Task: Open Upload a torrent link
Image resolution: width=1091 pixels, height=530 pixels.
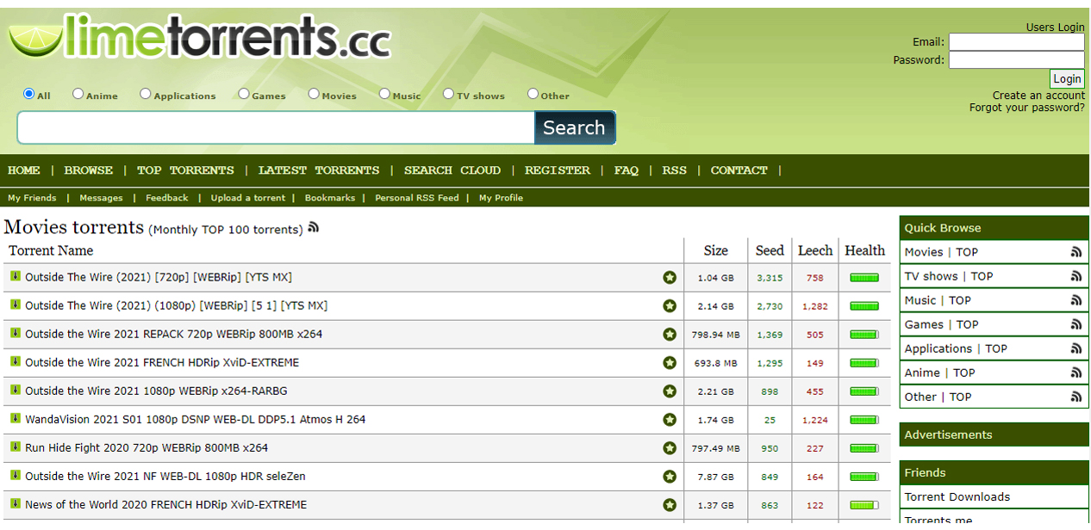Action: [248, 198]
